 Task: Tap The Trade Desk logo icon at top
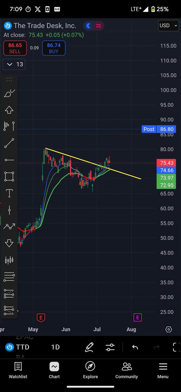pyautogui.click(x=8, y=25)
